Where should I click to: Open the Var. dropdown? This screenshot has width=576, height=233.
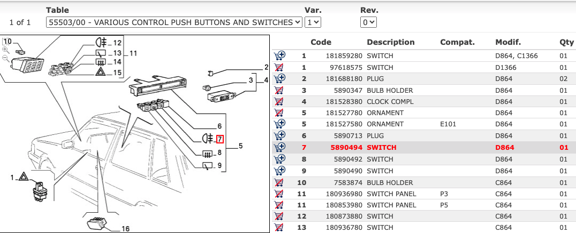[313, 22]
